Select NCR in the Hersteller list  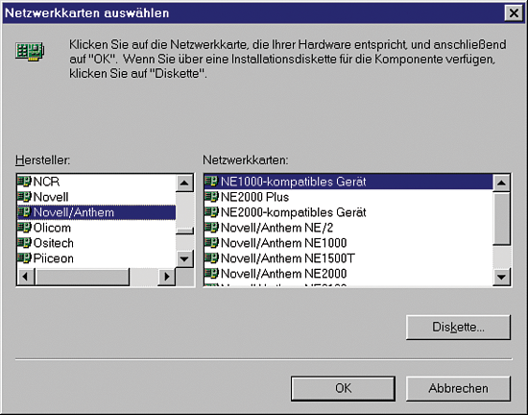click(x=96, y=182)
